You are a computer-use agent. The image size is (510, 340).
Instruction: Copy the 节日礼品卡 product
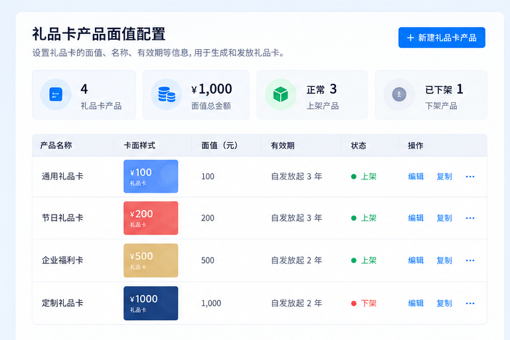pos(444,218)
